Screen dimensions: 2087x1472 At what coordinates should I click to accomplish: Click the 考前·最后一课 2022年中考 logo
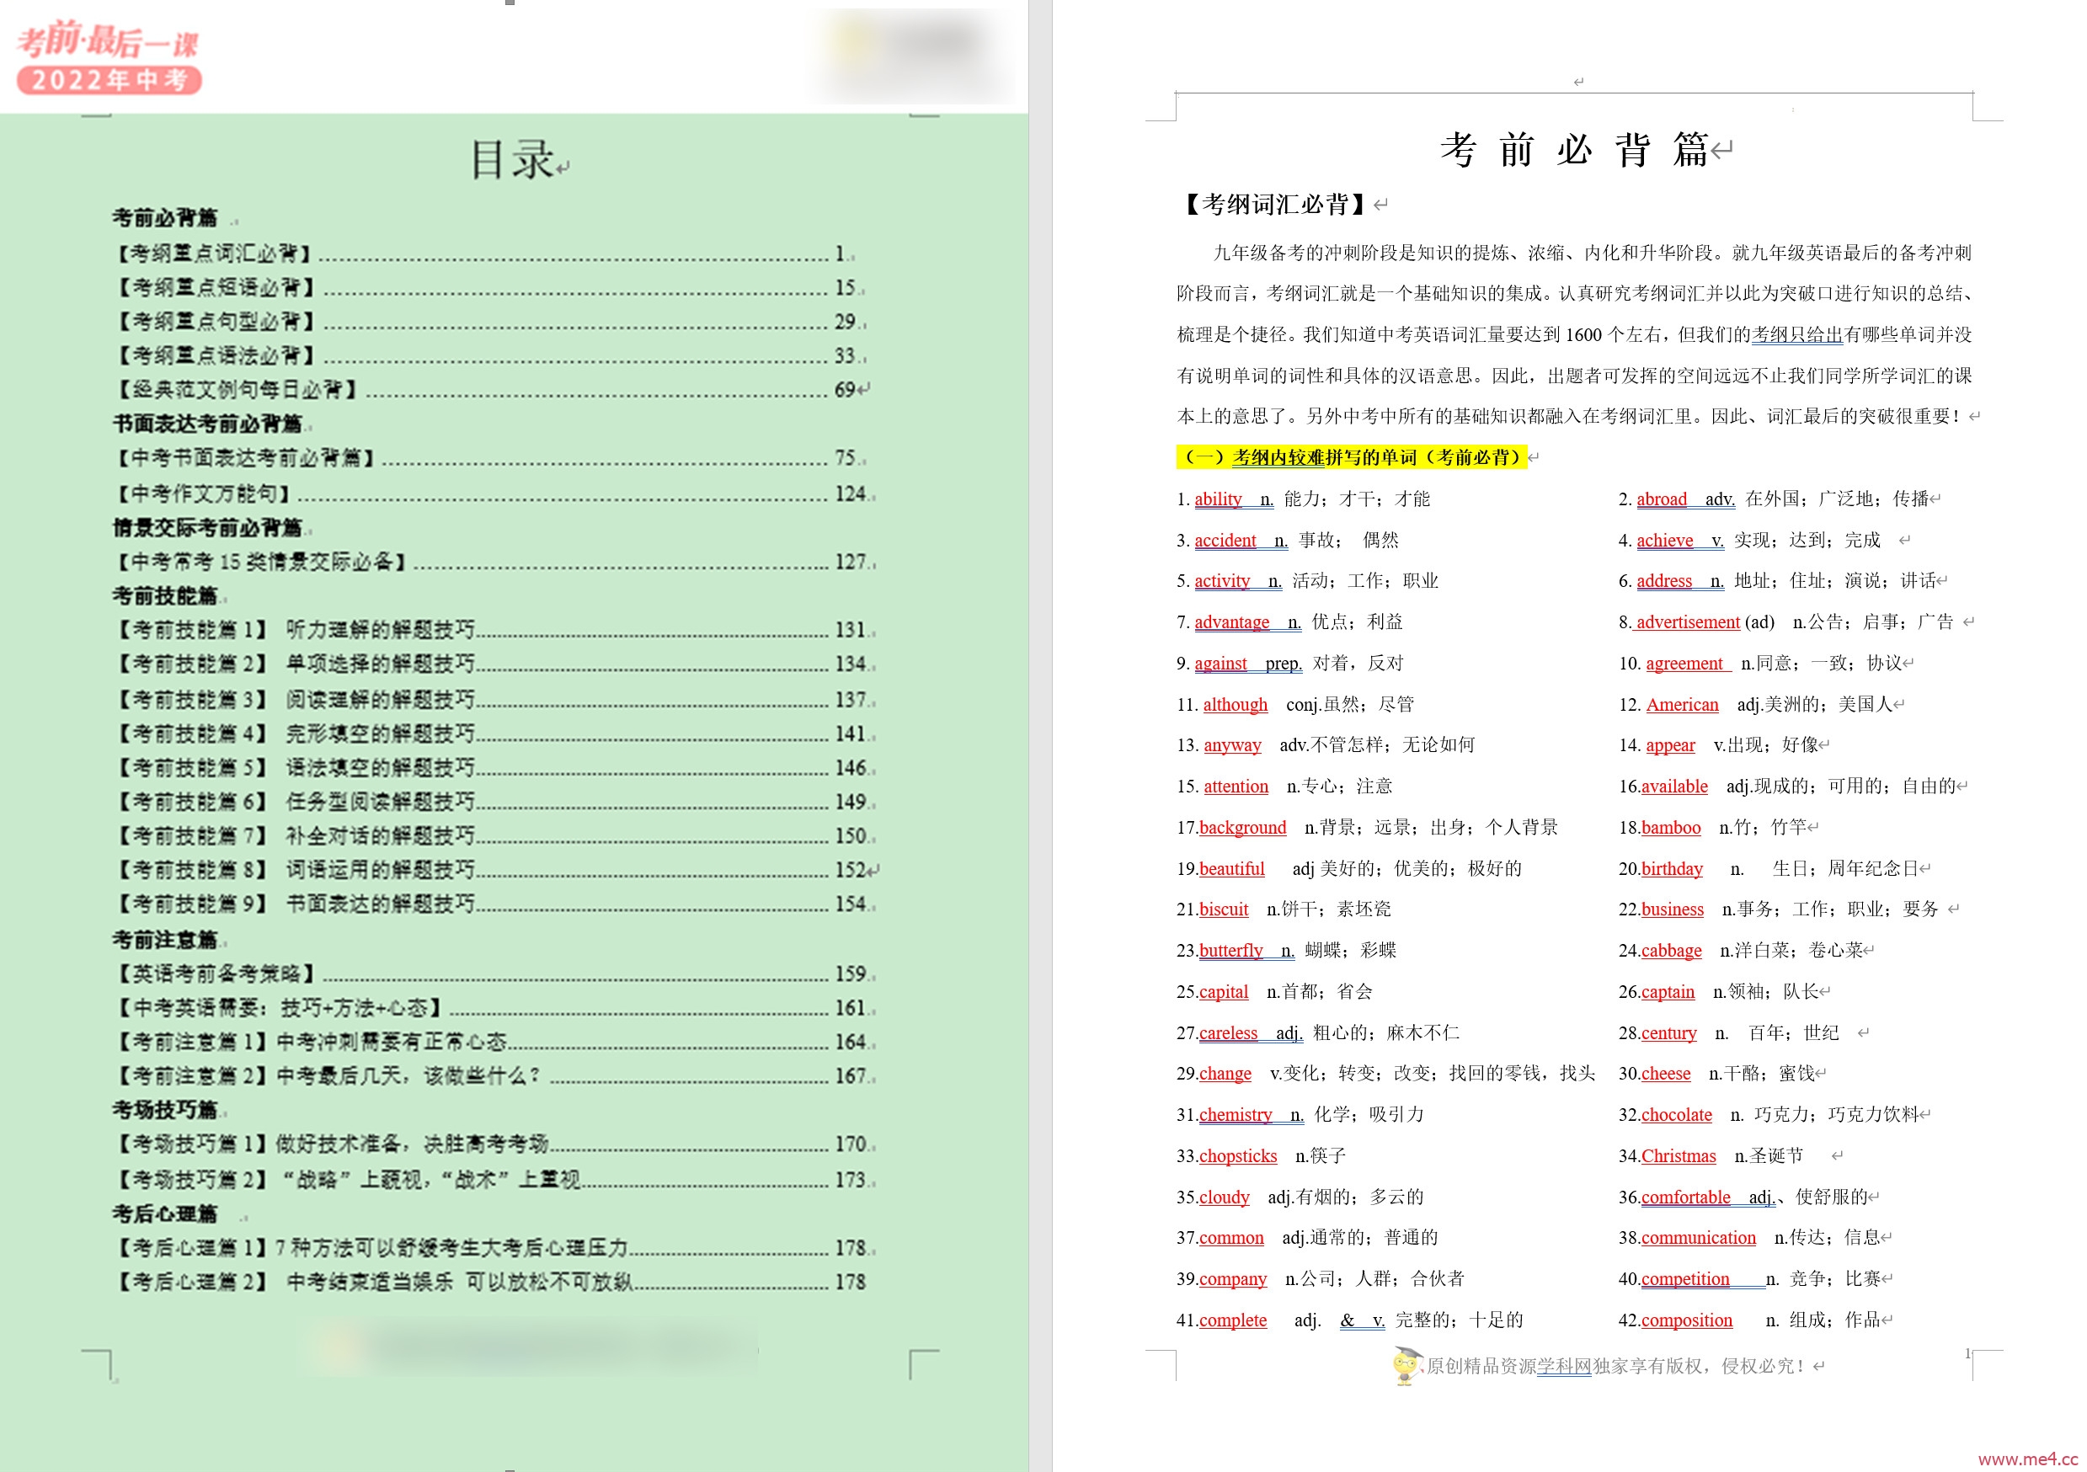point(109,56)
